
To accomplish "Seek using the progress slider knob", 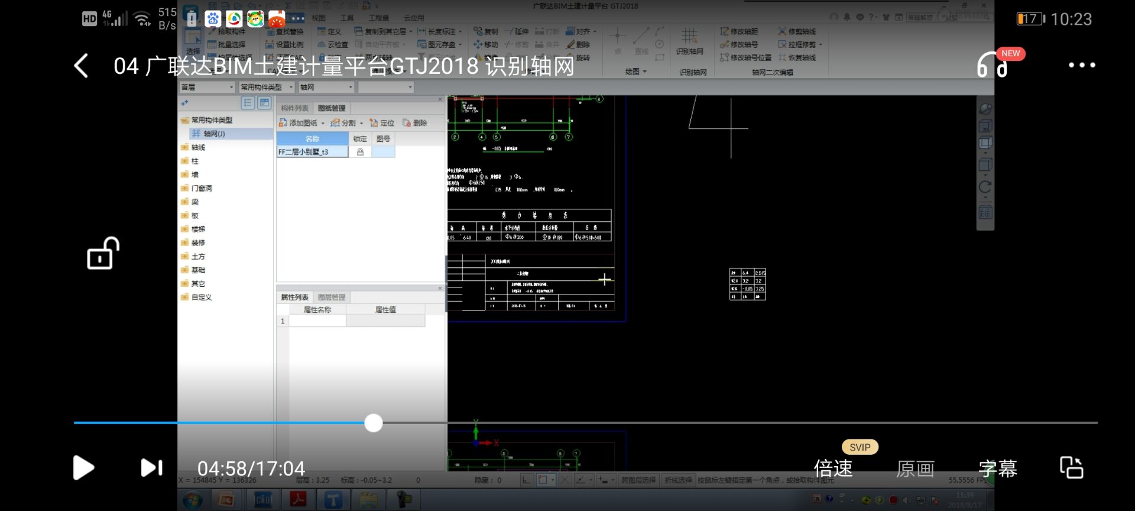I will 373,423.
